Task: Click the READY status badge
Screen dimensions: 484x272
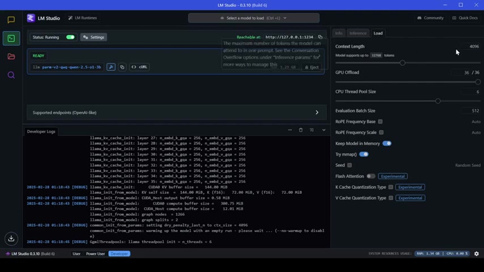Action: tap(39, 56)
